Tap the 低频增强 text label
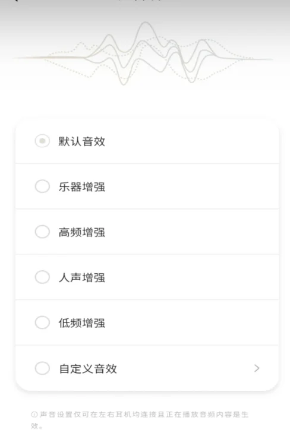This screenshot has height=430, width=290. coord(82,323)
